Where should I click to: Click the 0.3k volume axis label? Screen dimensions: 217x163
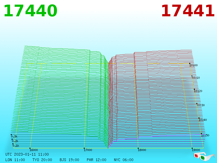pos(14,136)
